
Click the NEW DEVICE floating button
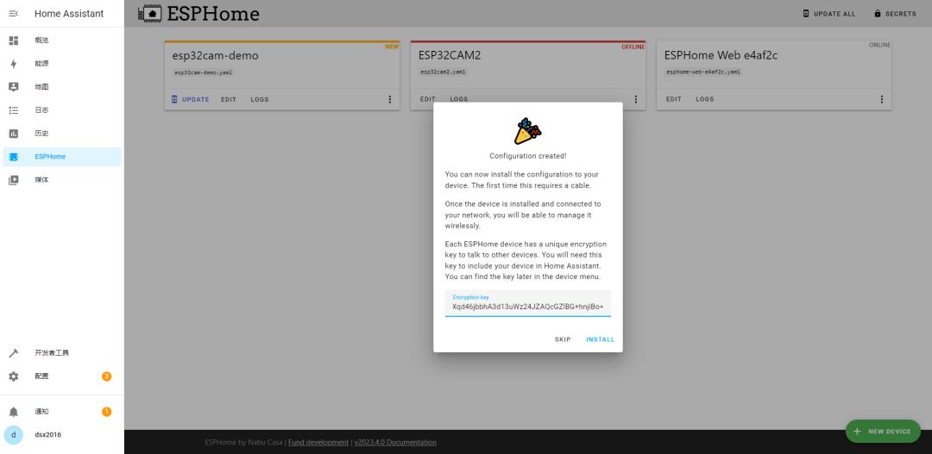(883, 432)
